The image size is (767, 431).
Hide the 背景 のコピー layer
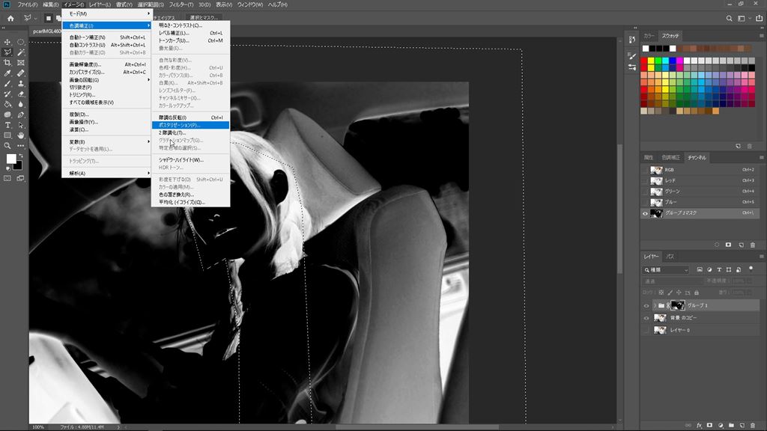pyautogui.click(x=646, y=317)
